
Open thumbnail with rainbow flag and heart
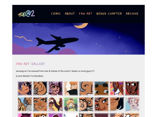tap(117, 88)
